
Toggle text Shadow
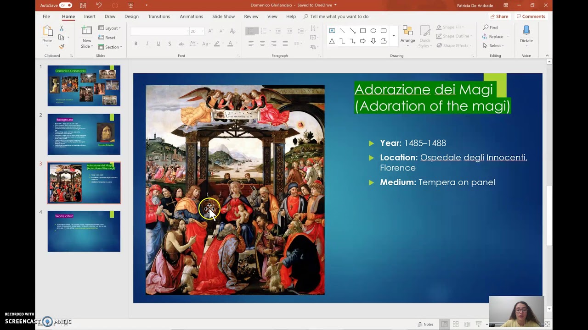170,44
